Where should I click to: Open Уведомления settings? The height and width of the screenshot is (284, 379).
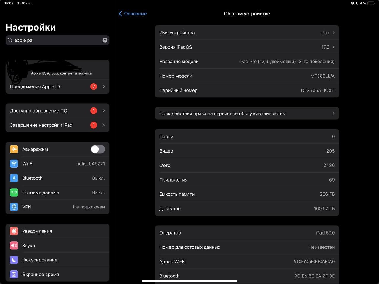tap(57, 231)
